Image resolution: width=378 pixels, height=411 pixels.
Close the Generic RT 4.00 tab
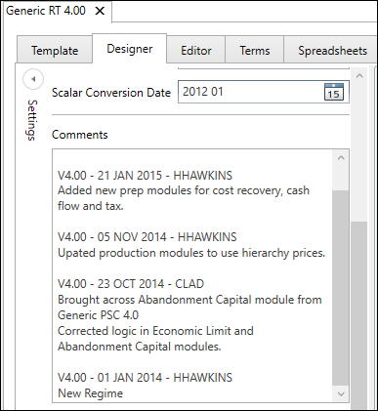[100, 11]
